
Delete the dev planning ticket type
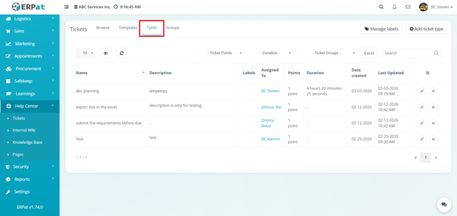(433, 91)
